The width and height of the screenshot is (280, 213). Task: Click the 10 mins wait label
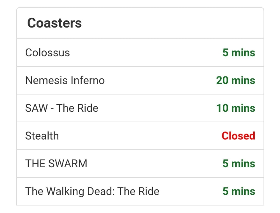click(236, 108)
